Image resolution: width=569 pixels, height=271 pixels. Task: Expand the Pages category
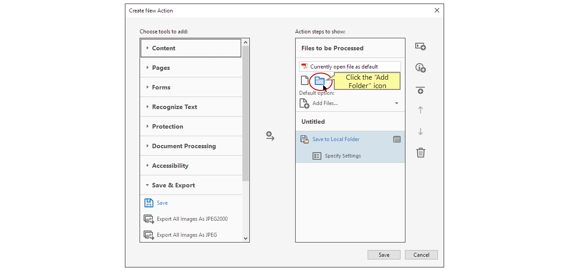[x=160, y=67]
